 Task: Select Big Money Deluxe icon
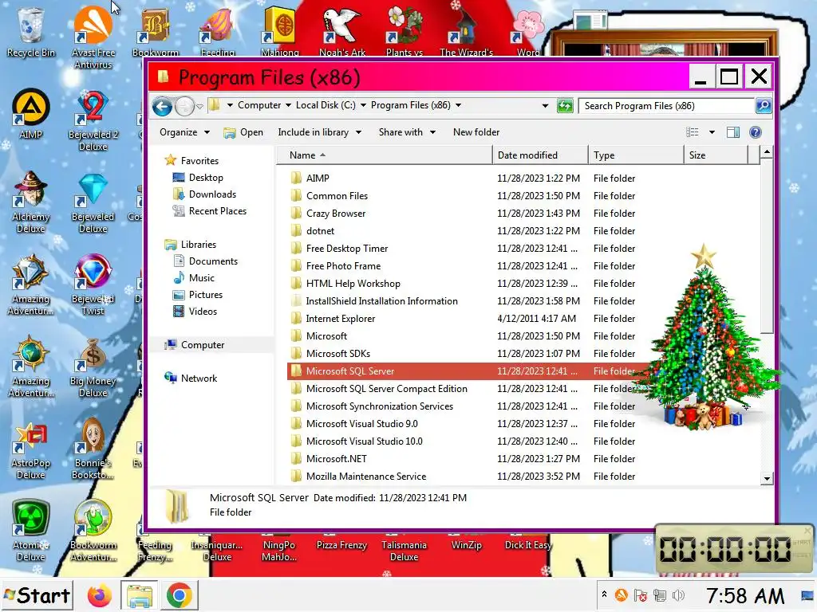pos(93,367)
